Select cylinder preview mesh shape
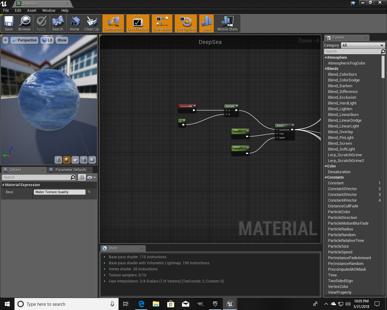 coord(58,160)
